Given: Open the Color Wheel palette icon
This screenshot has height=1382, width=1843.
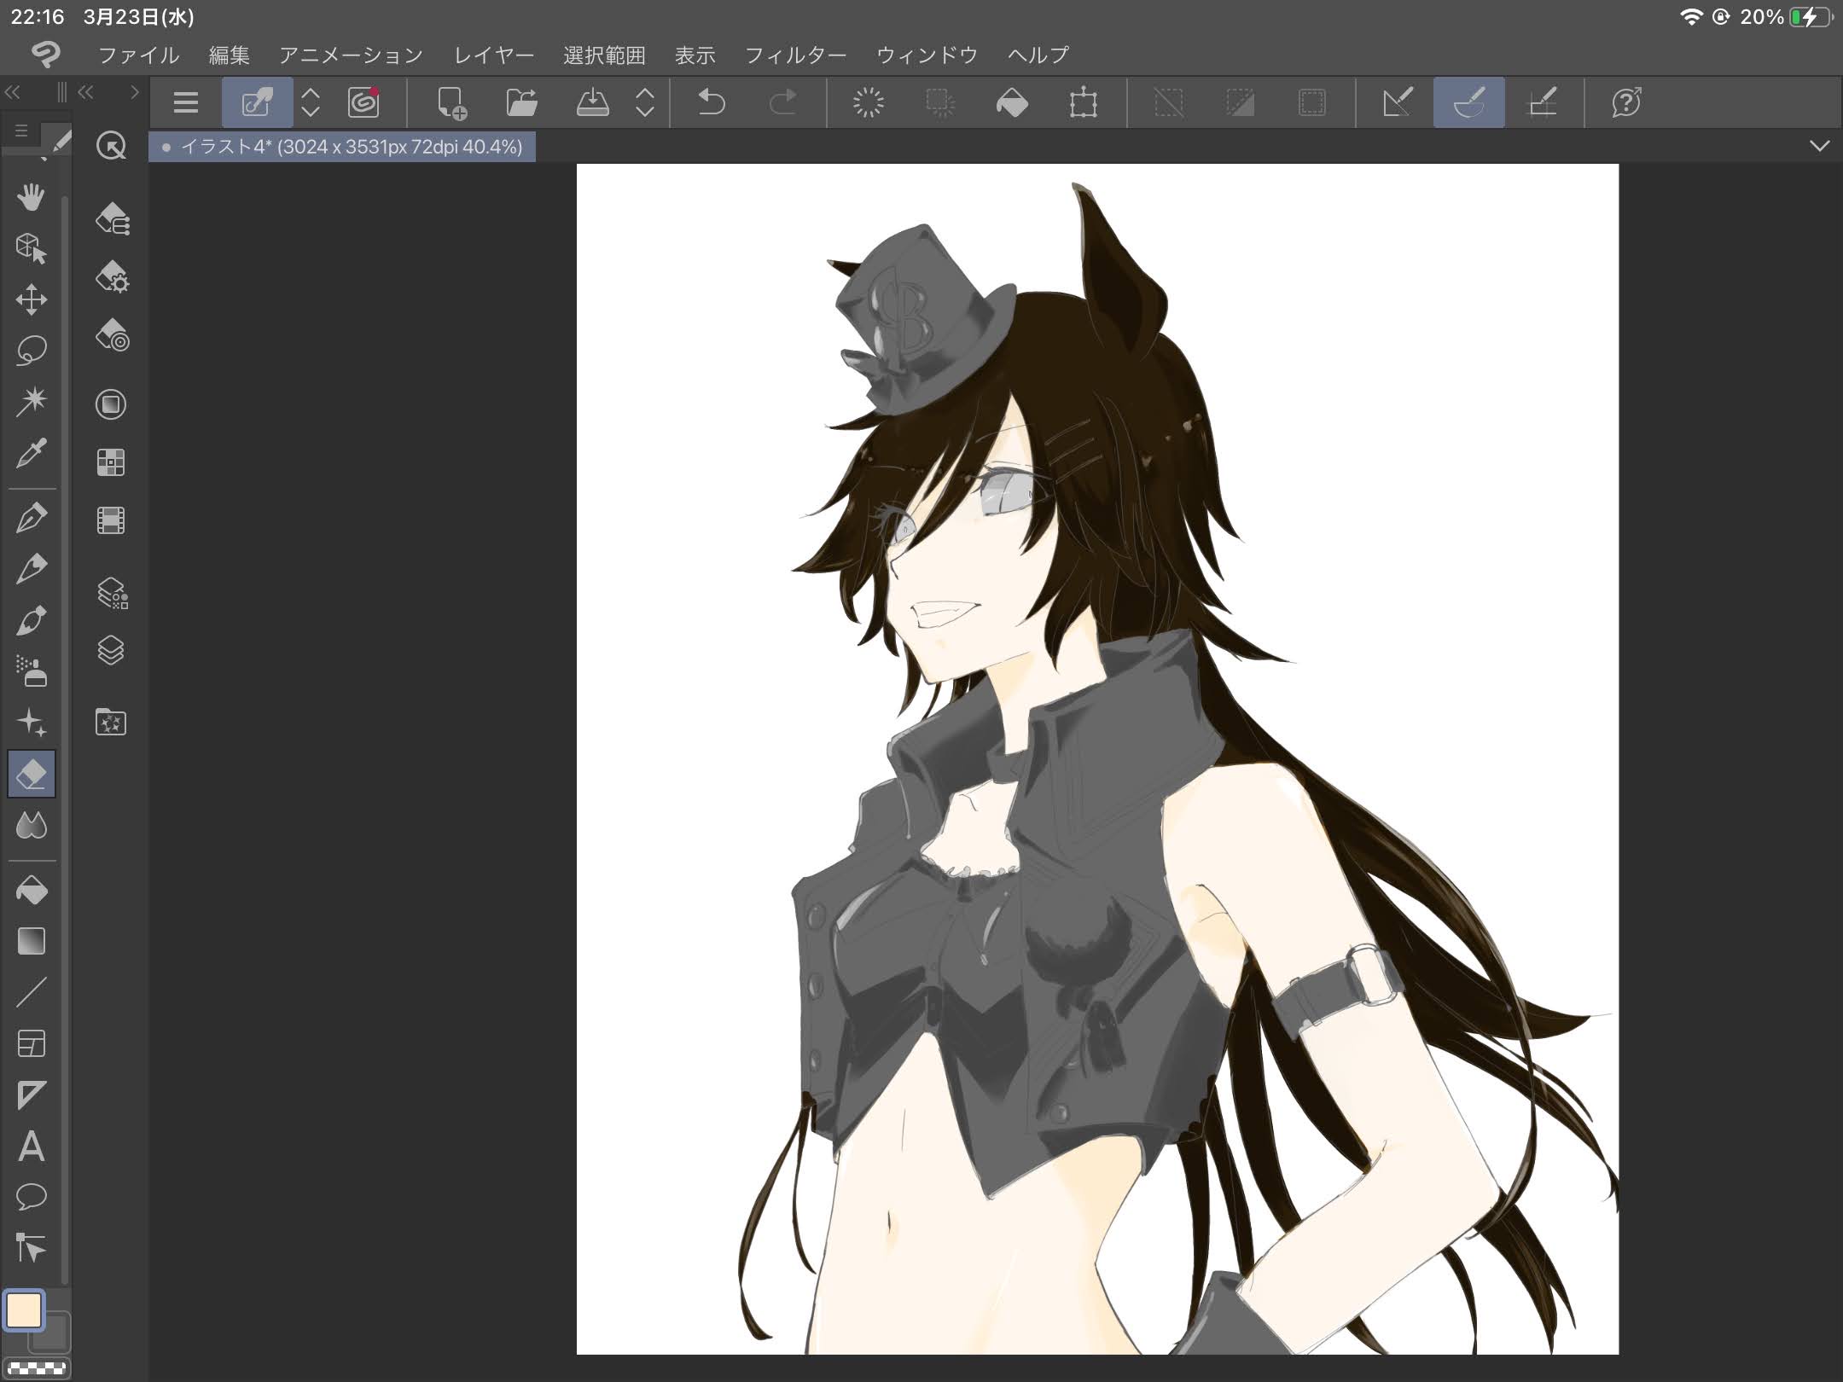Looking at the screenshot, I should click(x=111, y=404).
